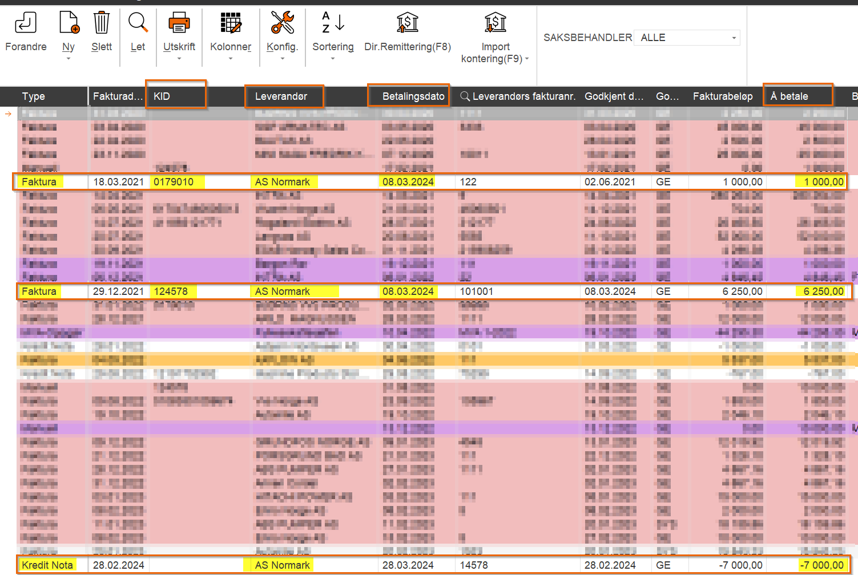
Task: Click the Slett trash icon
Action: point(102,22)
